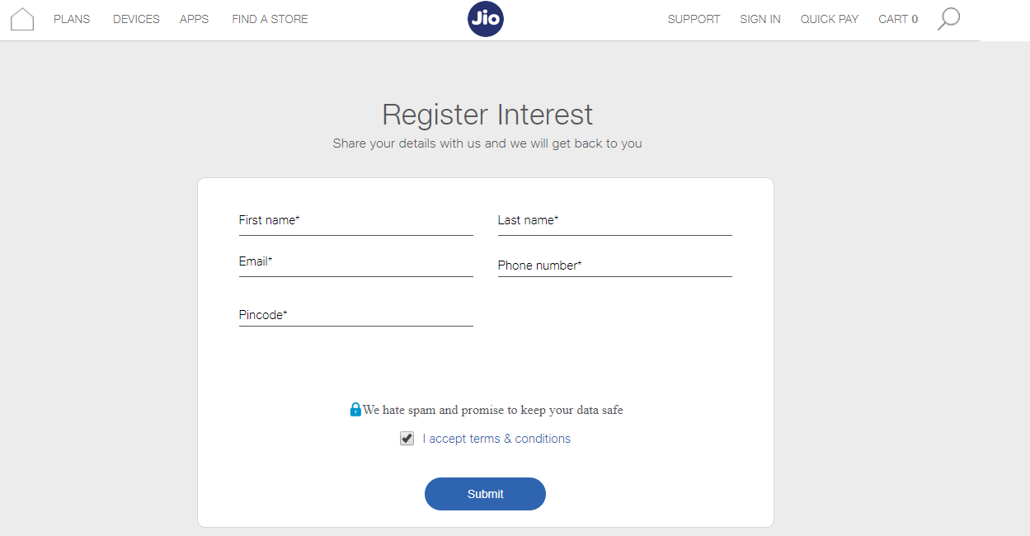Focus the Pincode input field

click(355, 315)
